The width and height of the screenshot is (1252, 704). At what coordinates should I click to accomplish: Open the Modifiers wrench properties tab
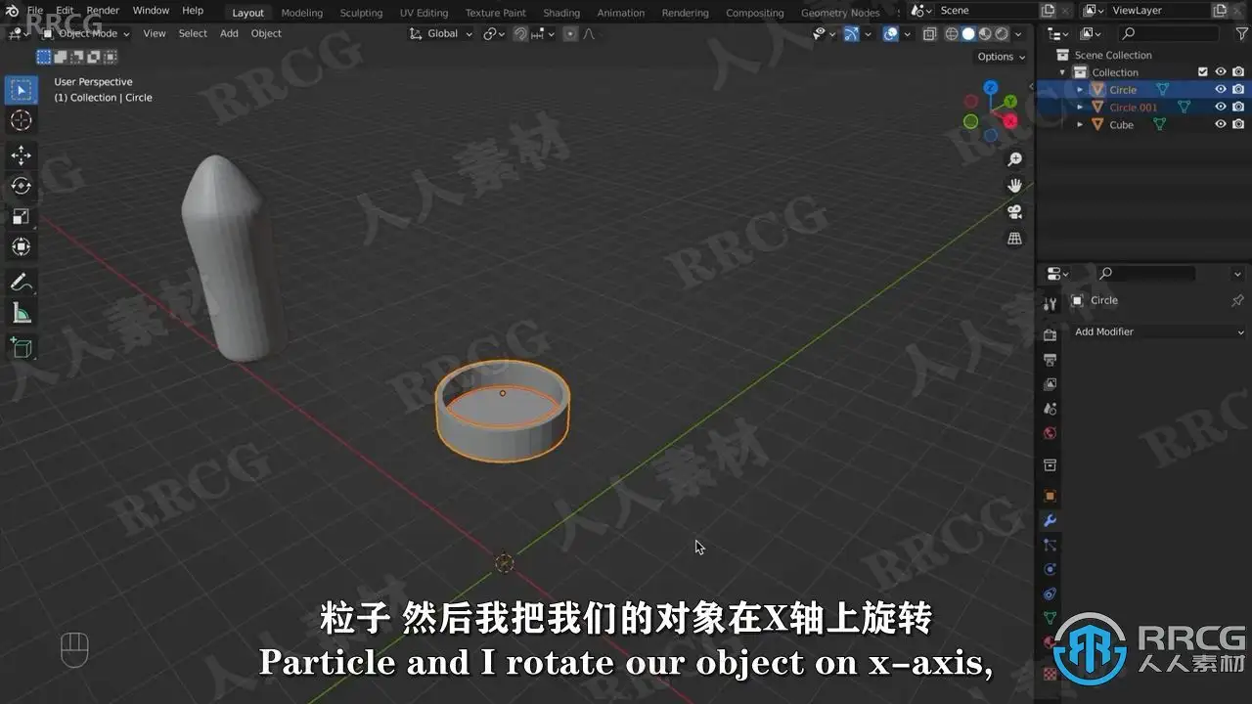(1050, 520)
